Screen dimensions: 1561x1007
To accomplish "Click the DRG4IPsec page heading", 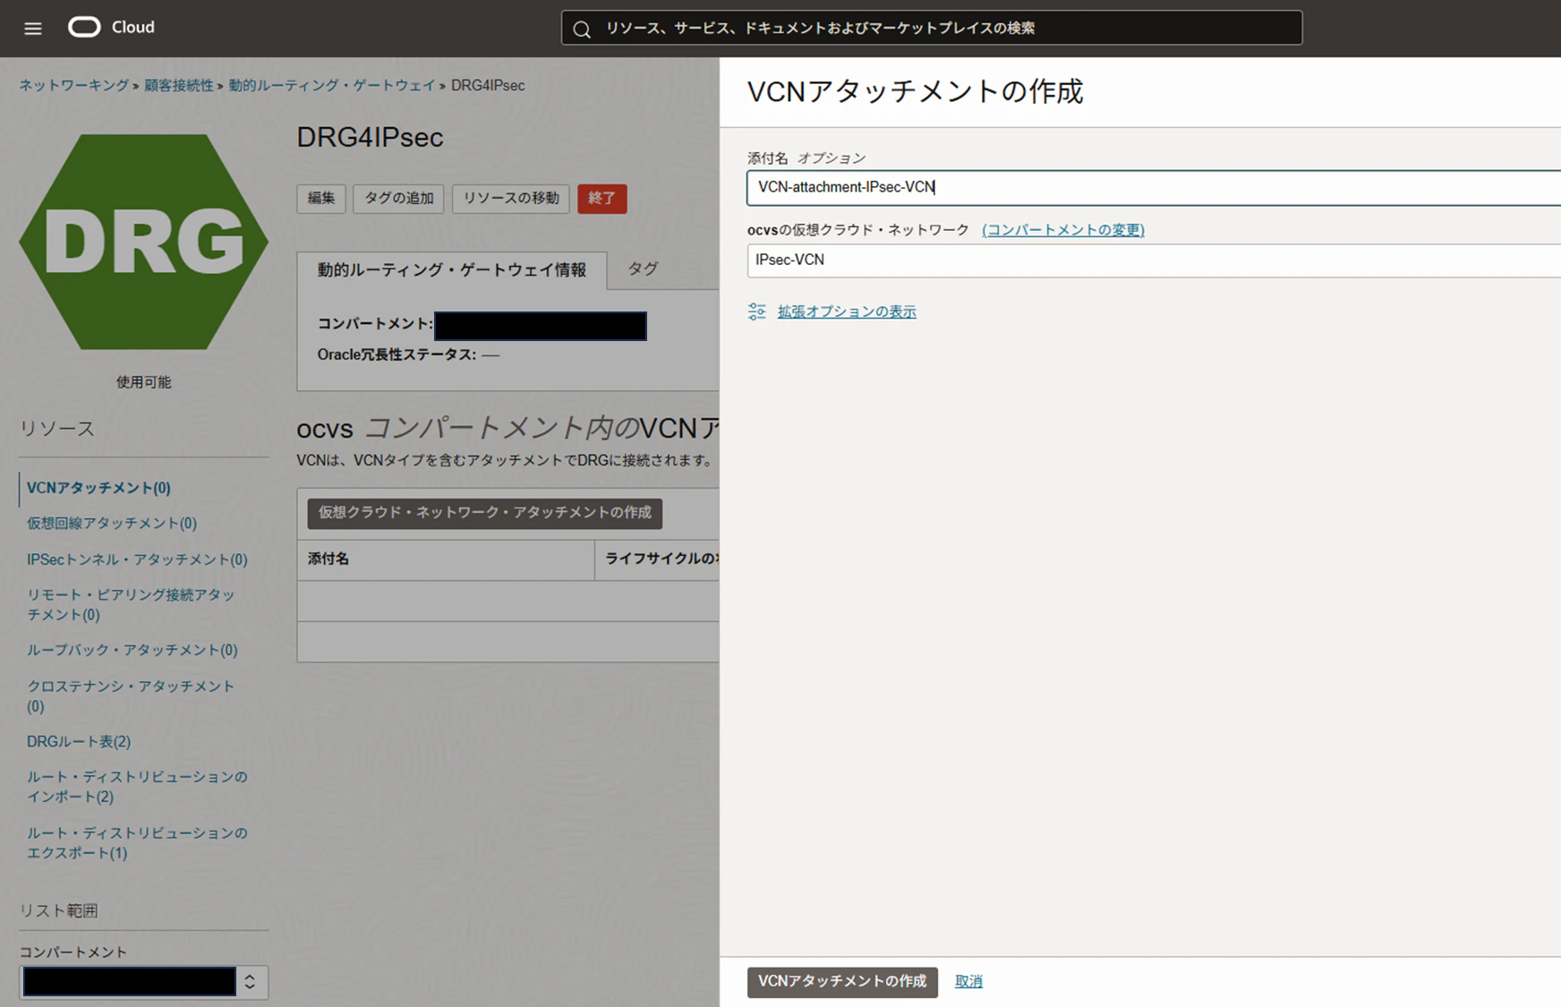I will (x=371, y=138).
